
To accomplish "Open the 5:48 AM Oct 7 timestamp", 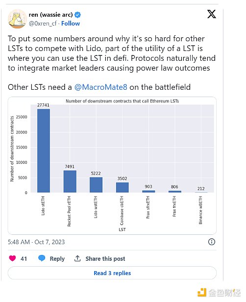I will click(36, 242).
